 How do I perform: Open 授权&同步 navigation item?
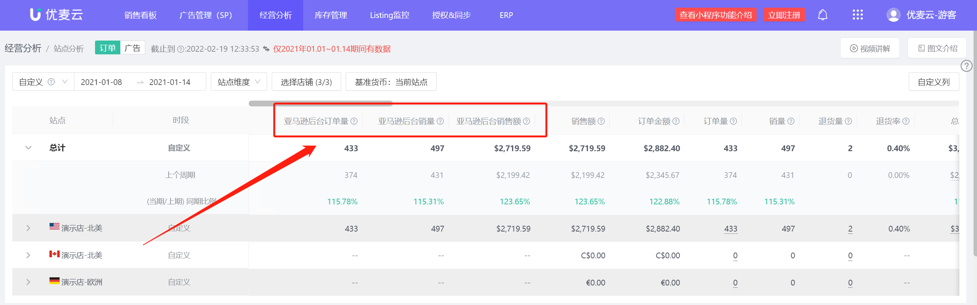[x=451, y=15]
